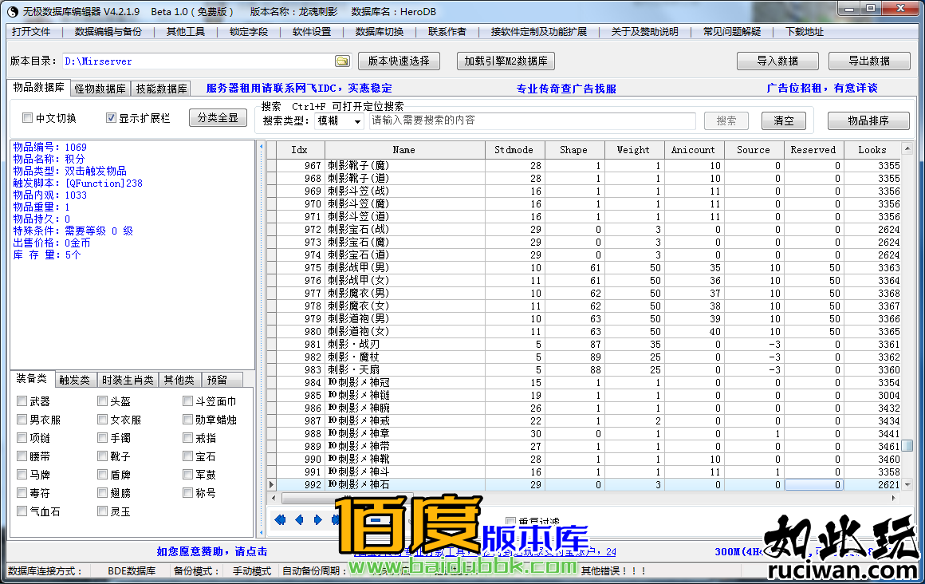The width and height of the screenshot is (925, 584).
Task: Switch to the 触发类 tab
Action: [x=74, y=380]
